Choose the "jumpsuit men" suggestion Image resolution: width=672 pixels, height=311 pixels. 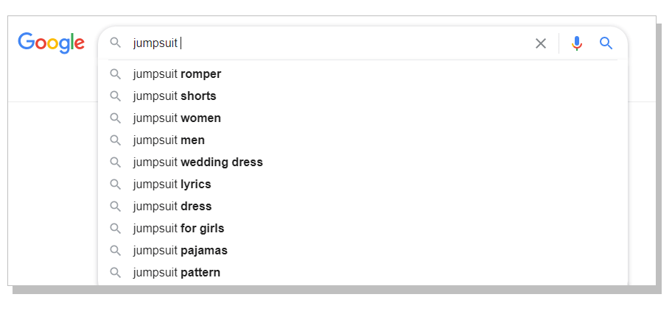[x=169, y=140]
